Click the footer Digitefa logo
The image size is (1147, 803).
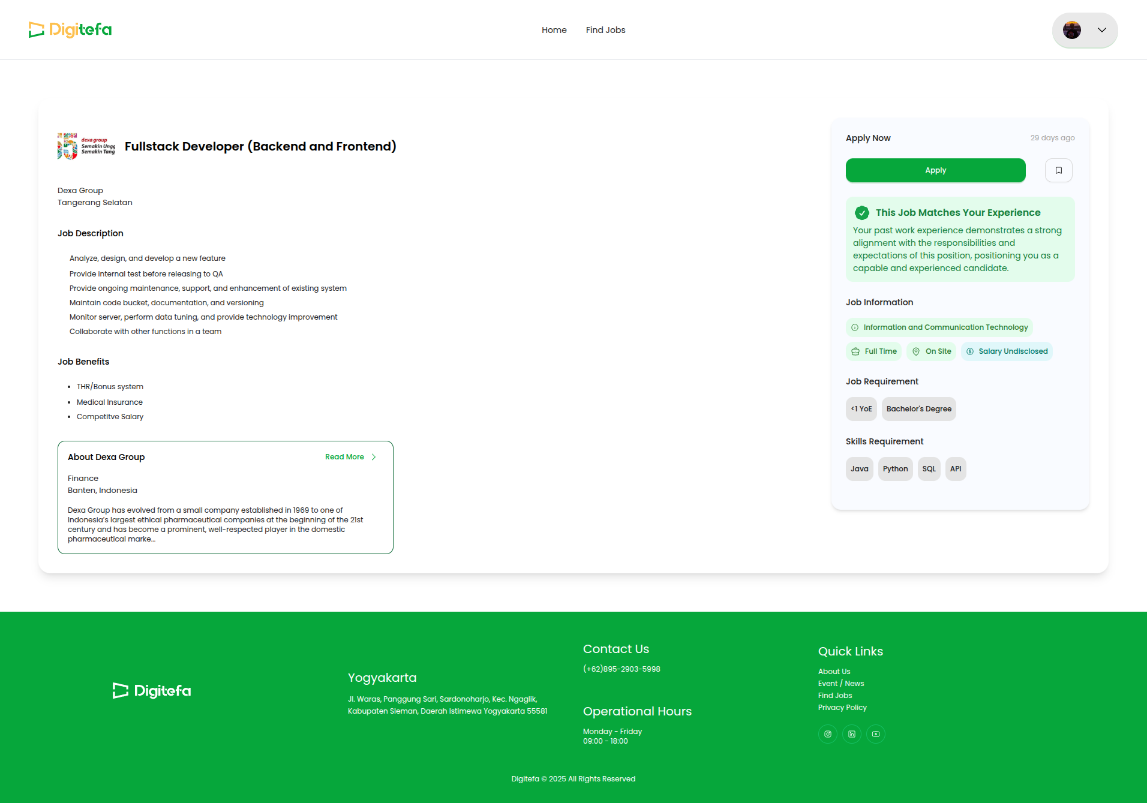point(152,691)
